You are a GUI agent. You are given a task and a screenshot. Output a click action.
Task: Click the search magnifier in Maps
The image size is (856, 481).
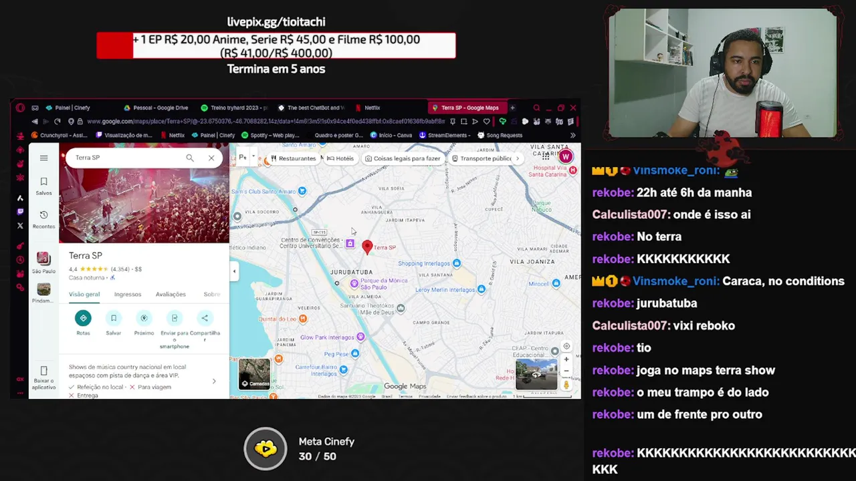[x=190, y=158]
